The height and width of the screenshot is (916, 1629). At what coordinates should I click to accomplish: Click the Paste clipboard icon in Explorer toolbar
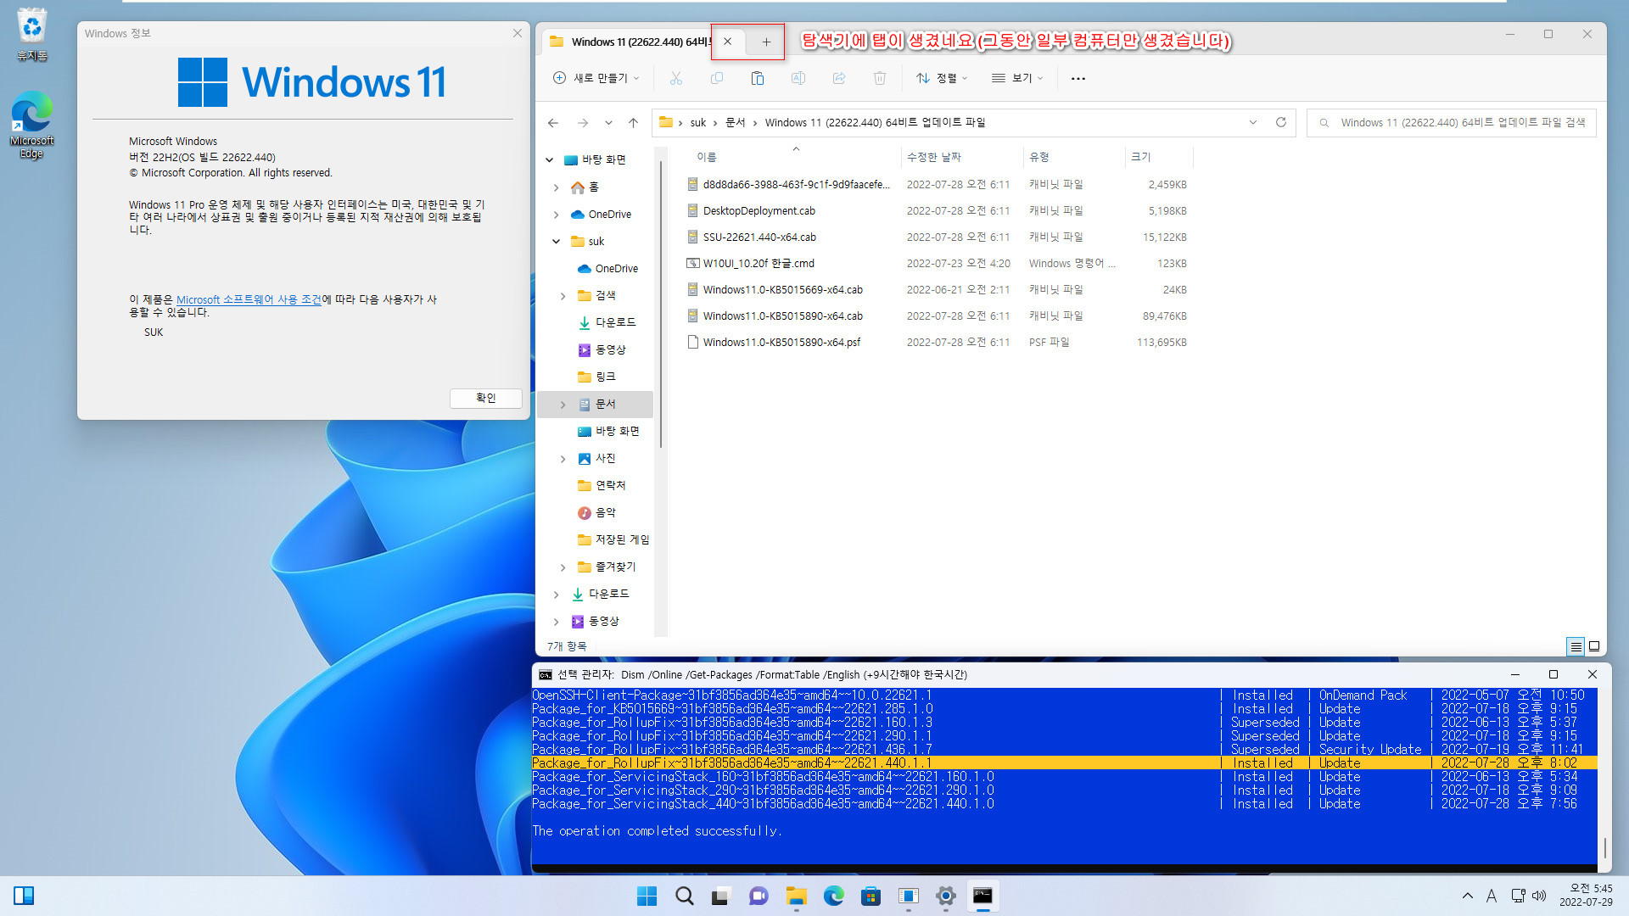(x=758, y=78)
